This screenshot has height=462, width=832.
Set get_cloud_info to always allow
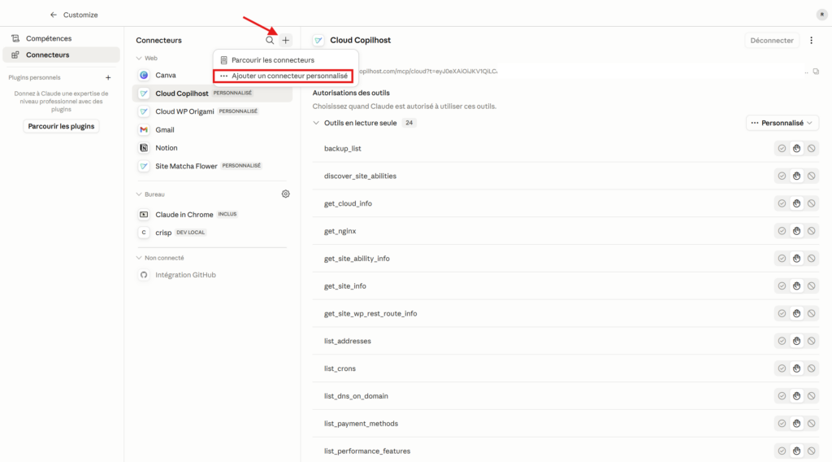pos(782,203)
